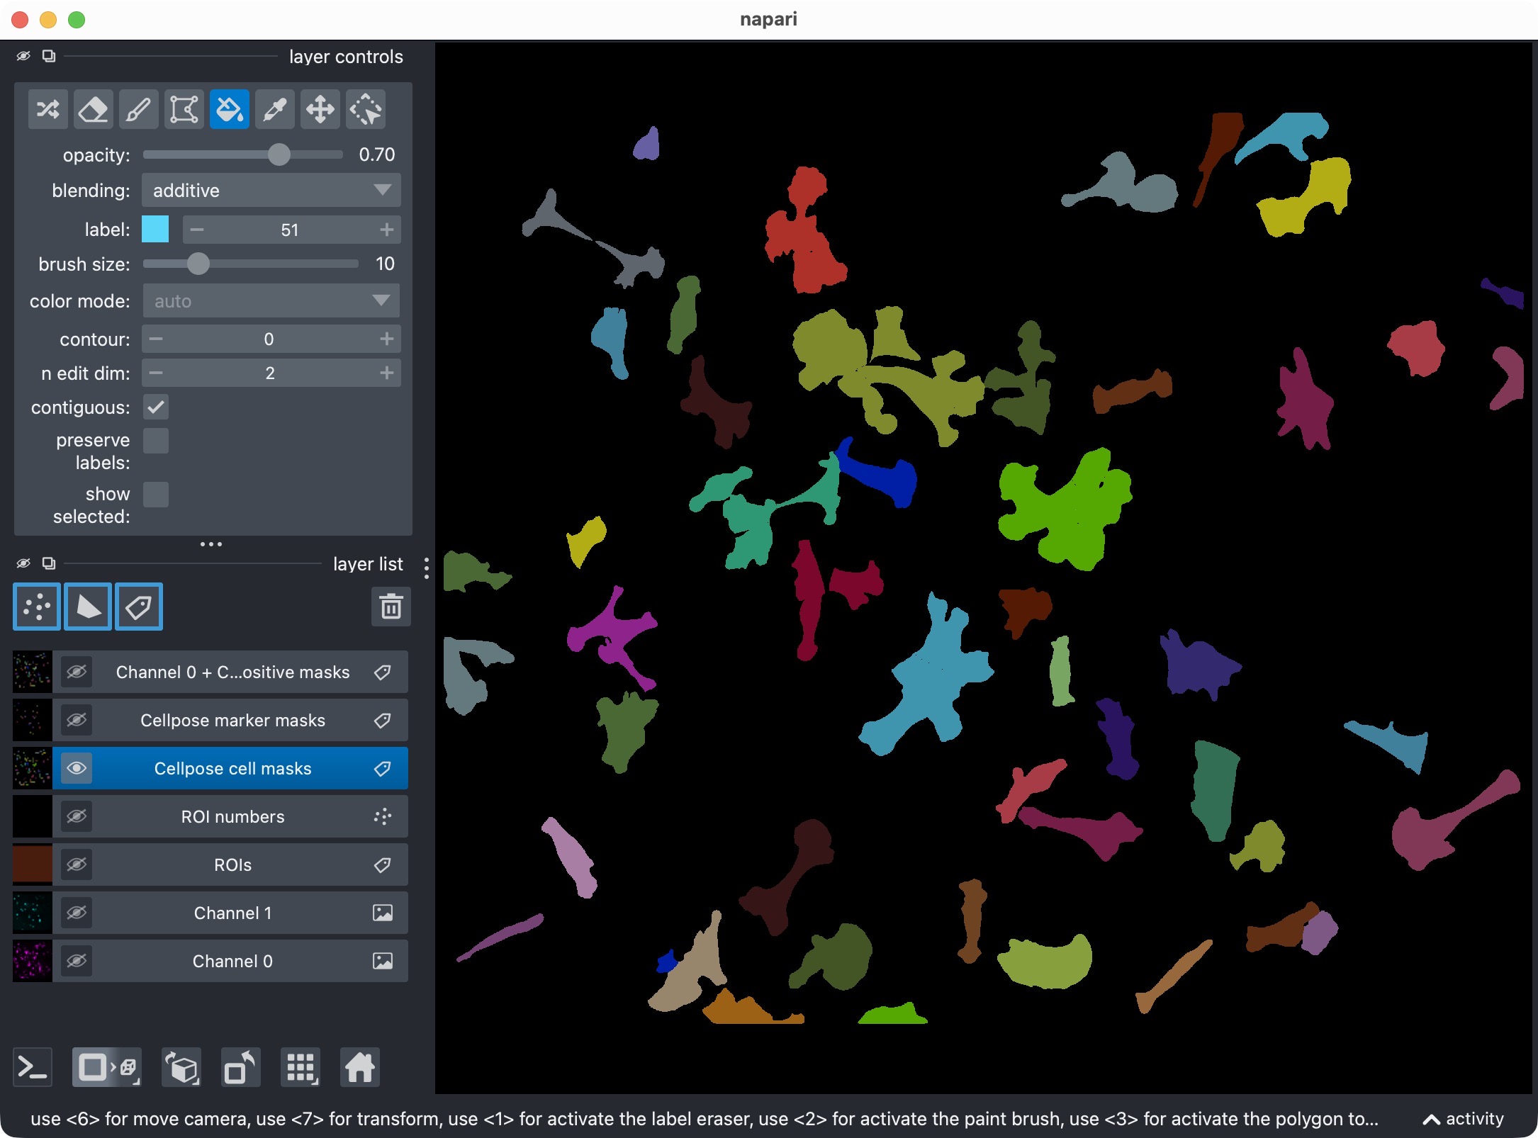Click the opacity slider handle
The width and height of the screenshot is (1538, 1138).
coord(279,154)
